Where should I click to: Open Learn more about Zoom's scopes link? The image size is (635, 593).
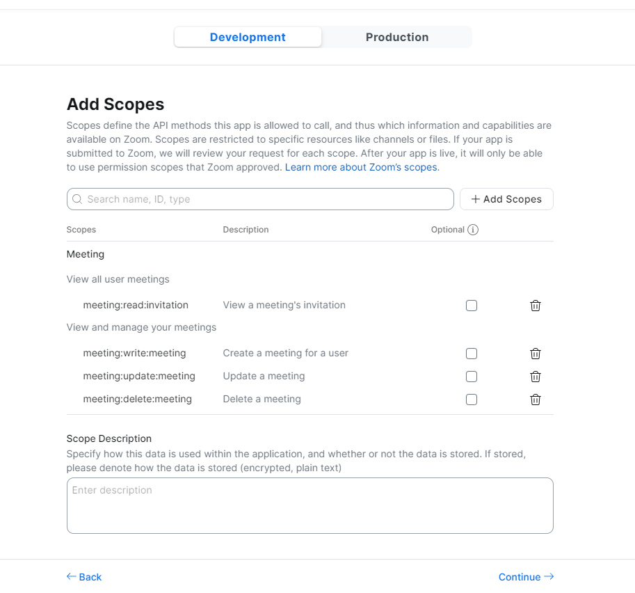point(362,168)
